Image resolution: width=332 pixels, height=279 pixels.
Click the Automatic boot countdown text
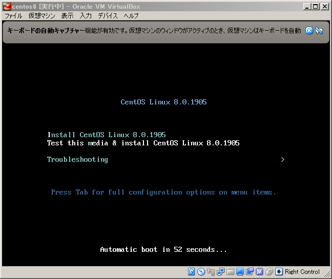pyautogui.click(x=163, y=250)
